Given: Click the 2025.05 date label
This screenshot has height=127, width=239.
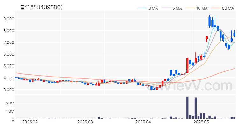Looking at the screenshot, I should tap(201, 122).
